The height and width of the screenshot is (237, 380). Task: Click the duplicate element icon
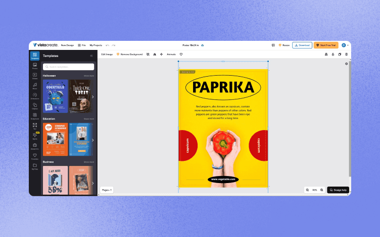(340, 54)
